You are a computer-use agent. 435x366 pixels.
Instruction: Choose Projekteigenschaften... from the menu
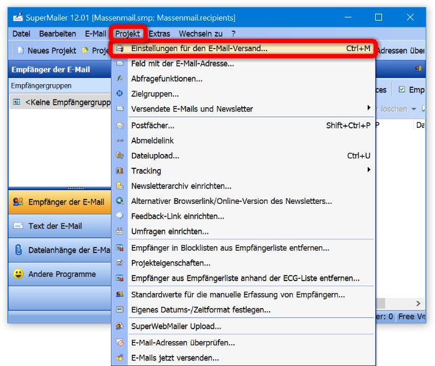tap(243, 262)
